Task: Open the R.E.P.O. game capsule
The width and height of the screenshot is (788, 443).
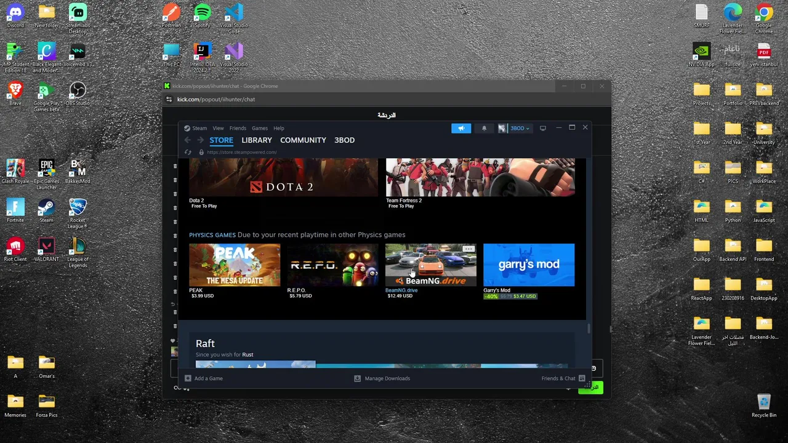Action: coord(332,265)
